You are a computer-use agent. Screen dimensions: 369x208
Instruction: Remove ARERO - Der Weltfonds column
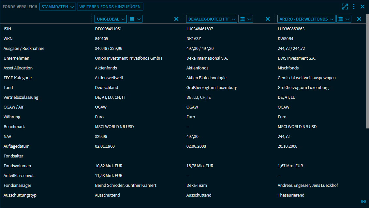pyautogui.click(x=359, y=19)
